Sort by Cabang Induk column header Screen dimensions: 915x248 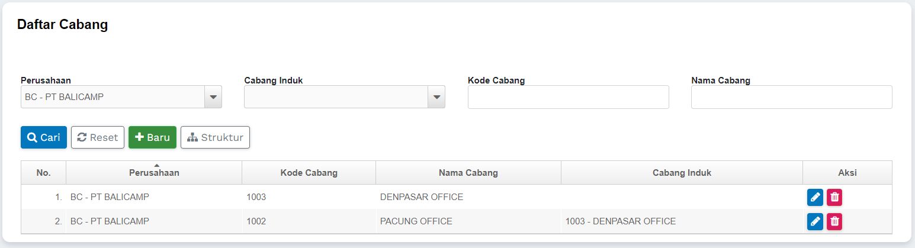coord(682,173)
